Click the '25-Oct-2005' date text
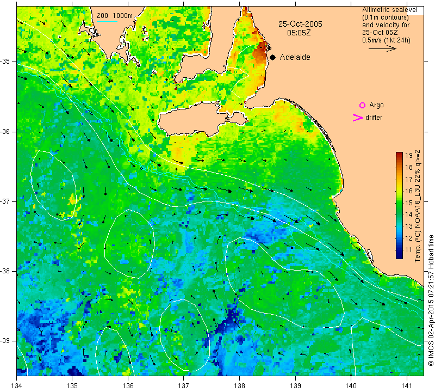 coord(300,24)
